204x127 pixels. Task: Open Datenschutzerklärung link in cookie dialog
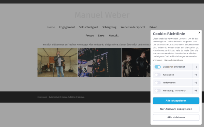coord(174,60)
